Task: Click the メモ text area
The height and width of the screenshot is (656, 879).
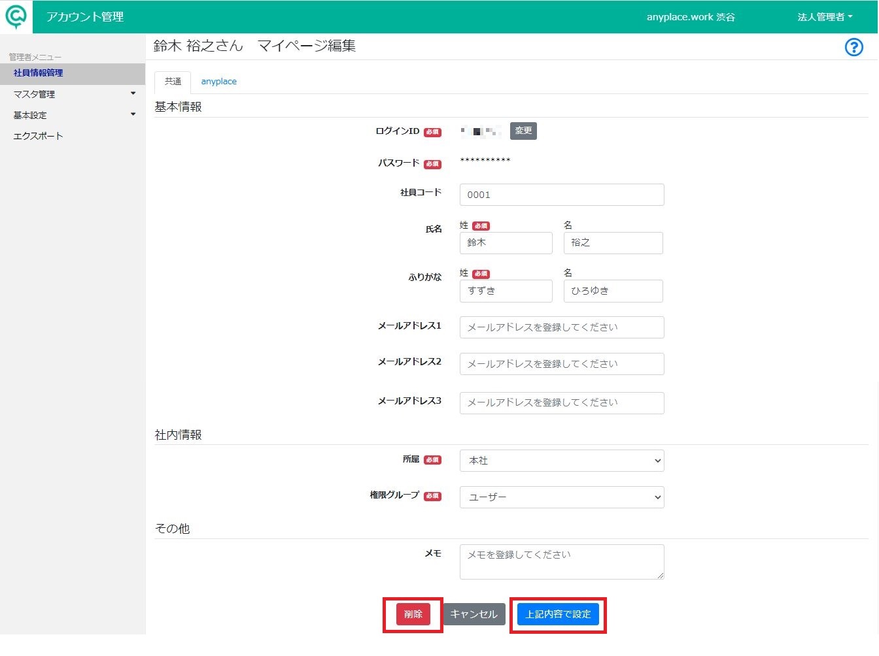Action: pos(562,562)
